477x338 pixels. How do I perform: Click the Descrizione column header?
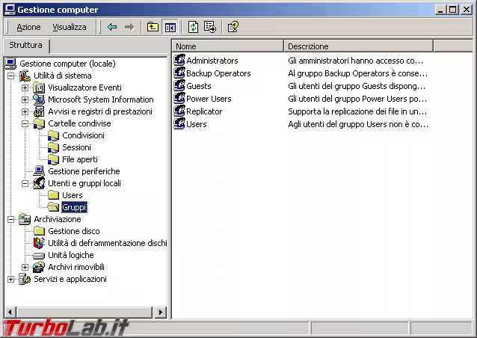(x=357, y=46)
